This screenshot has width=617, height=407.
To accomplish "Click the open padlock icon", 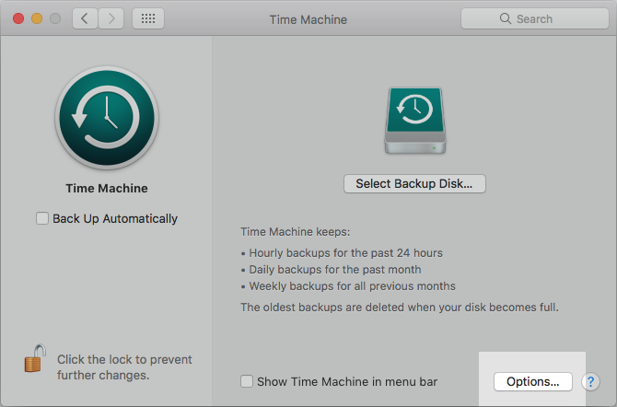I will [x=34, y=358].
